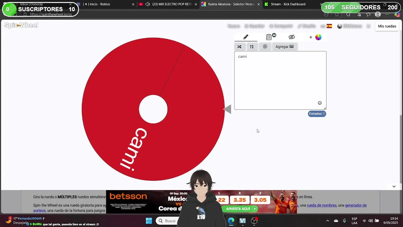
Task: Open Biblioteca wheel library
Action: tap(349, 26)
